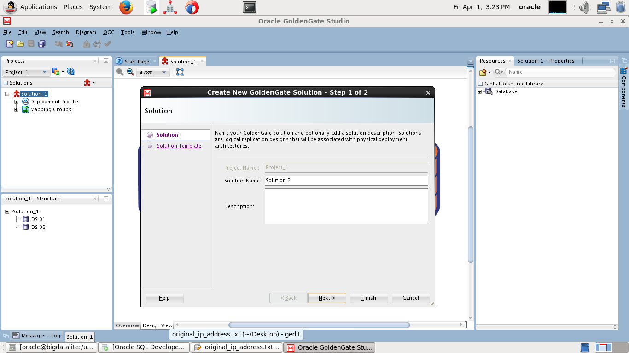
Task: Open the OGG menu
Action: (109, 32)
